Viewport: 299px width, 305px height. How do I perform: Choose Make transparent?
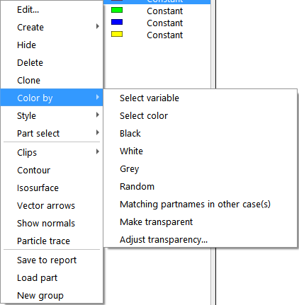coord(200,221)
